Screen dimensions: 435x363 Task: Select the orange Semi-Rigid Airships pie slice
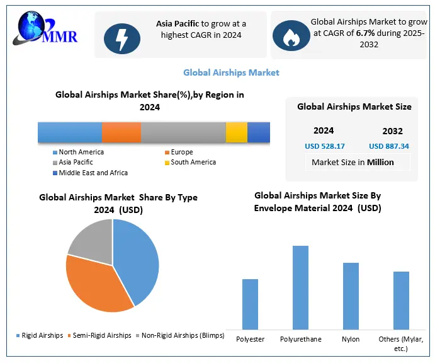[x=96, y=281]
